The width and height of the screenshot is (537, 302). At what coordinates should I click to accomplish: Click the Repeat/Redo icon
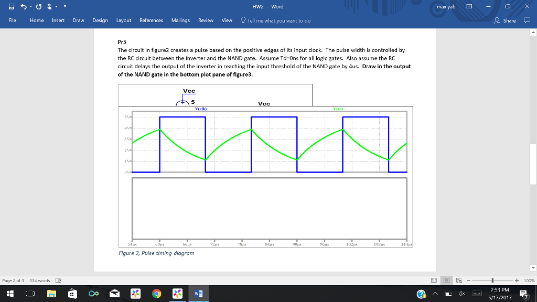38,6
